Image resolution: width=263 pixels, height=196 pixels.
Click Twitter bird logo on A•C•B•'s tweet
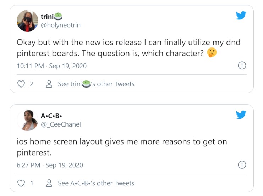click(241, 114)
